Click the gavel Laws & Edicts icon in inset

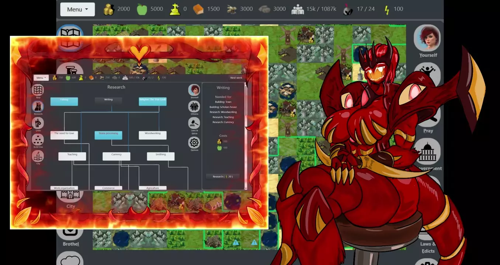click(194, 123)
